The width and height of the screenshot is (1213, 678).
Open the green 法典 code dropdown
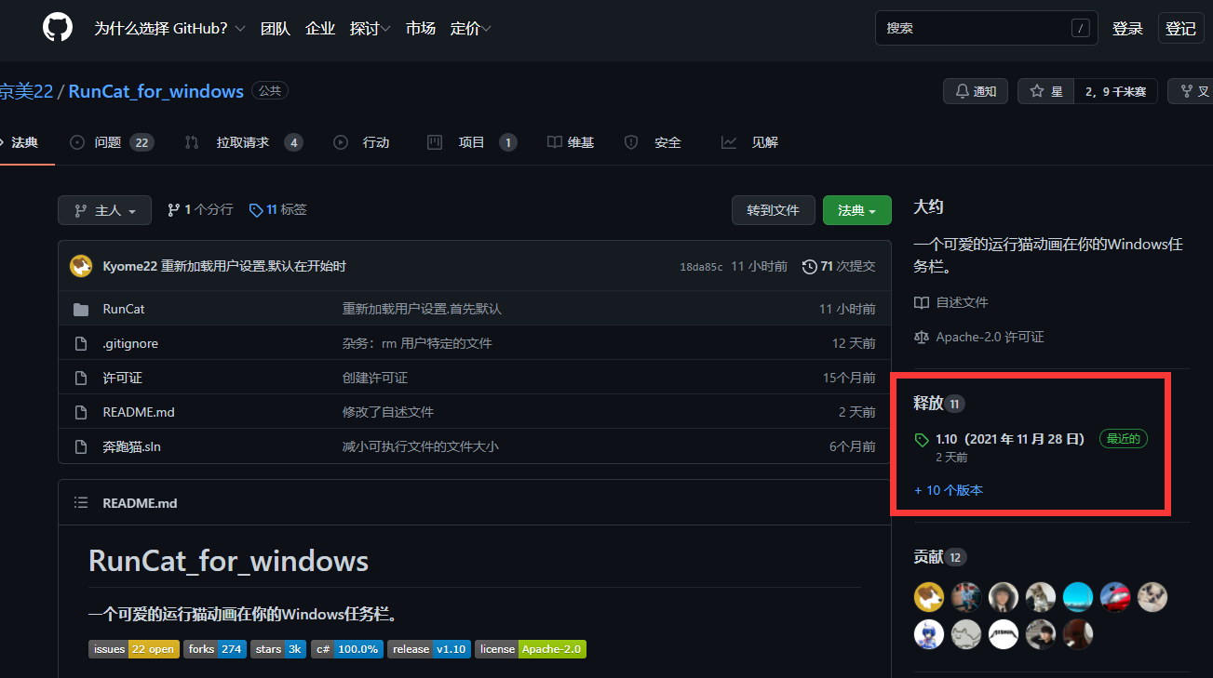coord(856,209)
